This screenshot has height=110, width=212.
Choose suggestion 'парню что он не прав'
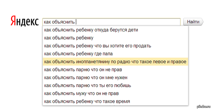(x=115, y=70)
